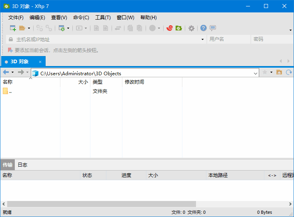Click the back navigation arrow
The image size is (294, 217).
coord(6,72)
